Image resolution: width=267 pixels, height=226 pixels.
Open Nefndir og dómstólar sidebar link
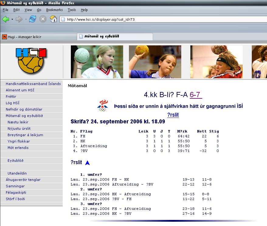pyautogui.click(x=24, y=109)
